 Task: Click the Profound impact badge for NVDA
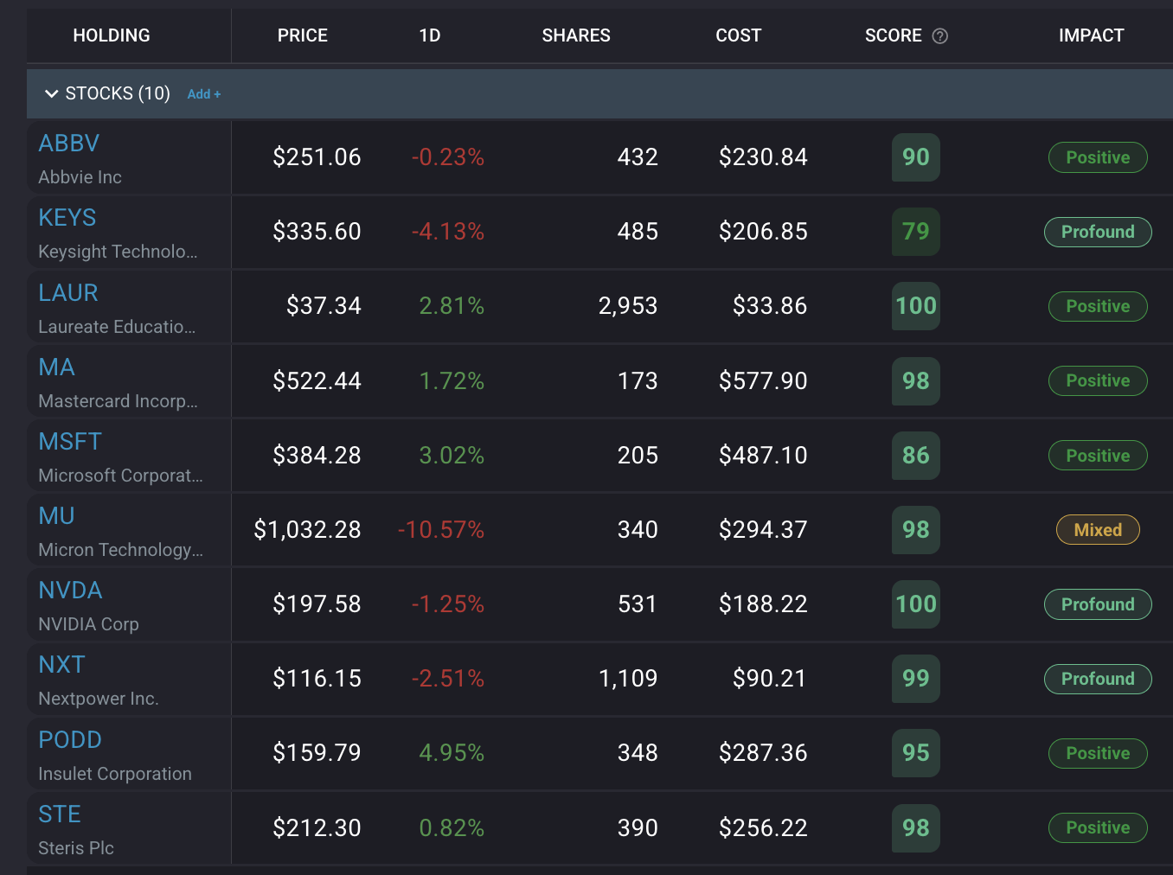point(1098,604)
